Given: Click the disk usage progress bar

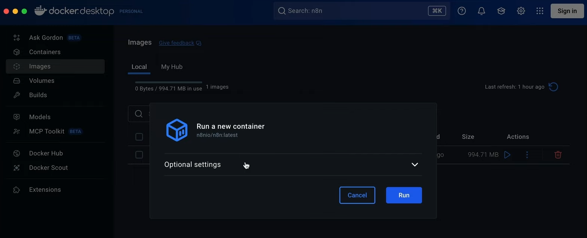Looking at the screenshot, I should (x=168, y=82).
